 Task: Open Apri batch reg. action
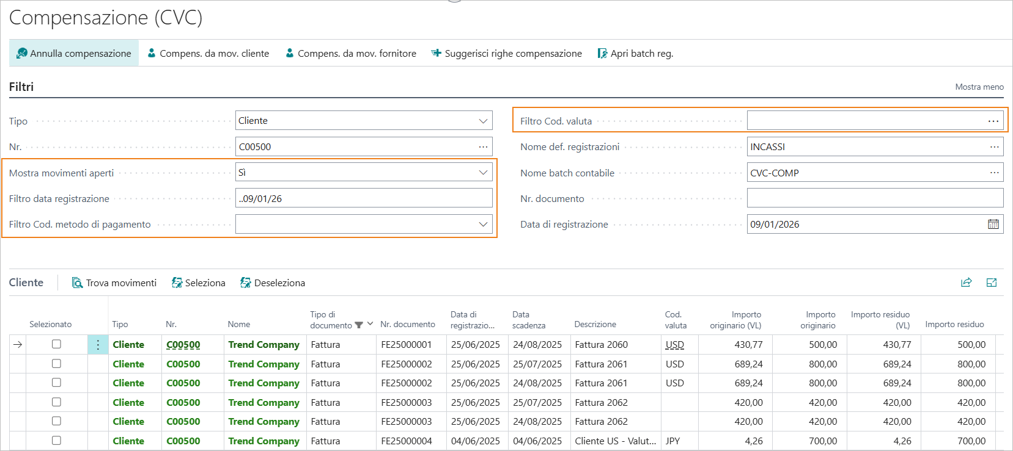pyautogui.click(x=635, y=54)
